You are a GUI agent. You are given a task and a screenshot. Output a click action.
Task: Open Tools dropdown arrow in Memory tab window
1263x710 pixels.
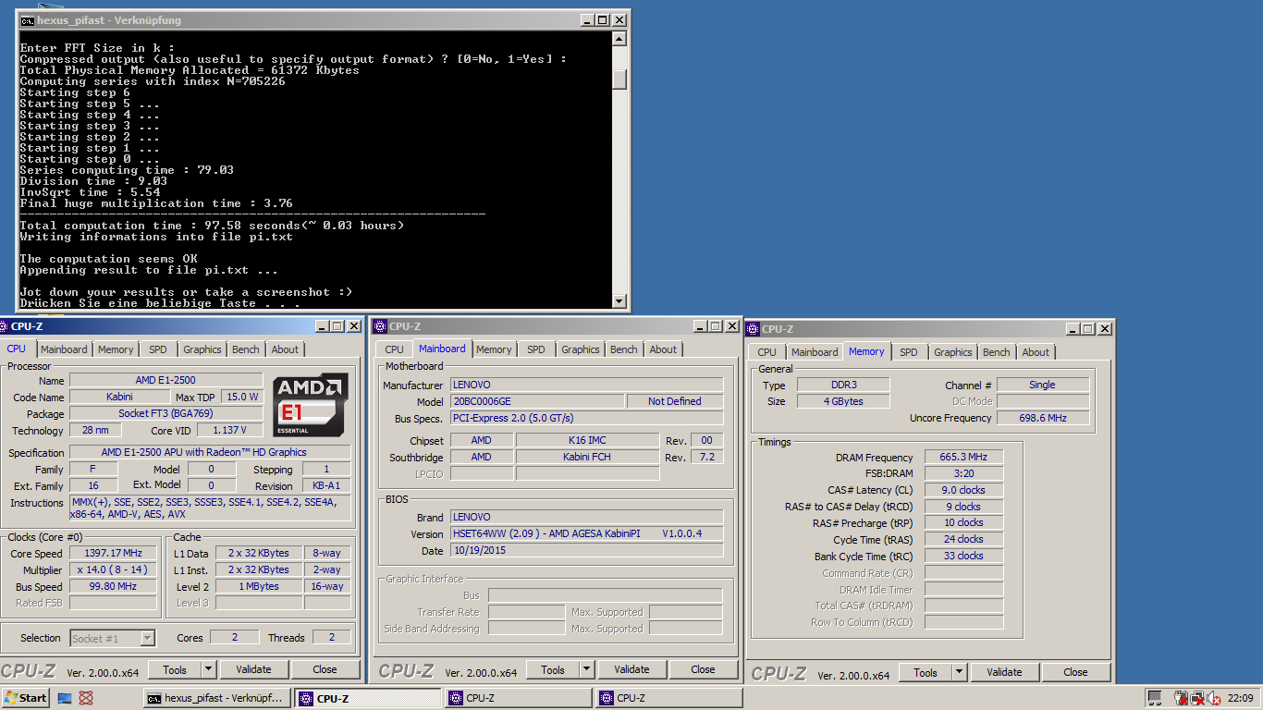959,672
